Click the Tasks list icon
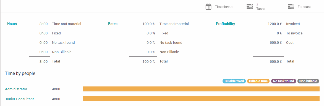The image size is (324, 106). click(x=250, y=7)
